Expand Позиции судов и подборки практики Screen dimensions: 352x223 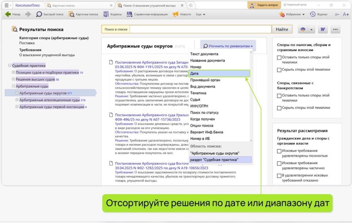click(x=13, y=72)
